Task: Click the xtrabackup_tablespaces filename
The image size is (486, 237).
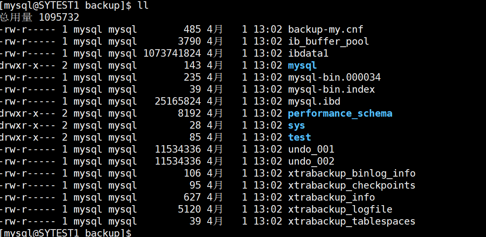Action: coord(352,222)
